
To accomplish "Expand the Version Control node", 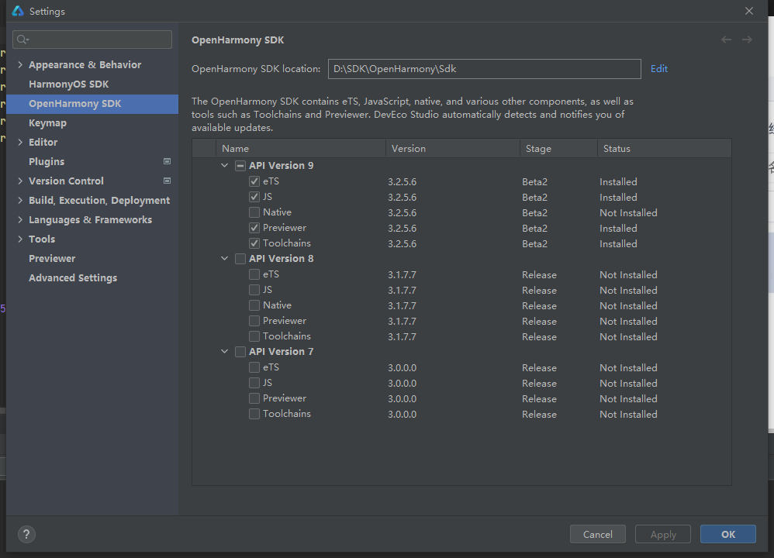I will pos(20,181).
